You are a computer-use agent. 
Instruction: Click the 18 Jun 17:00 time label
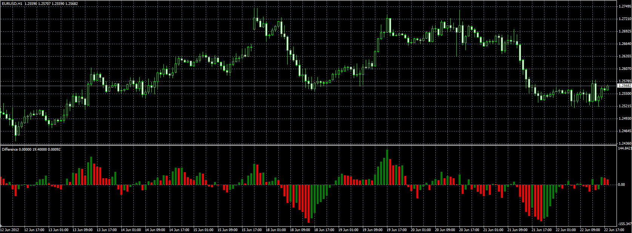pos(324,230)
